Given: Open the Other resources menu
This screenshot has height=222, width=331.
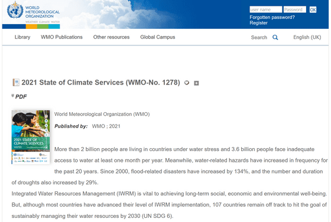Looking at the screenshot, I should pos(111,37).
